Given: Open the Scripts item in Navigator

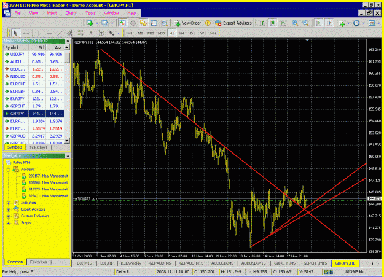Looking at the screenshot, I should [23, 222].
